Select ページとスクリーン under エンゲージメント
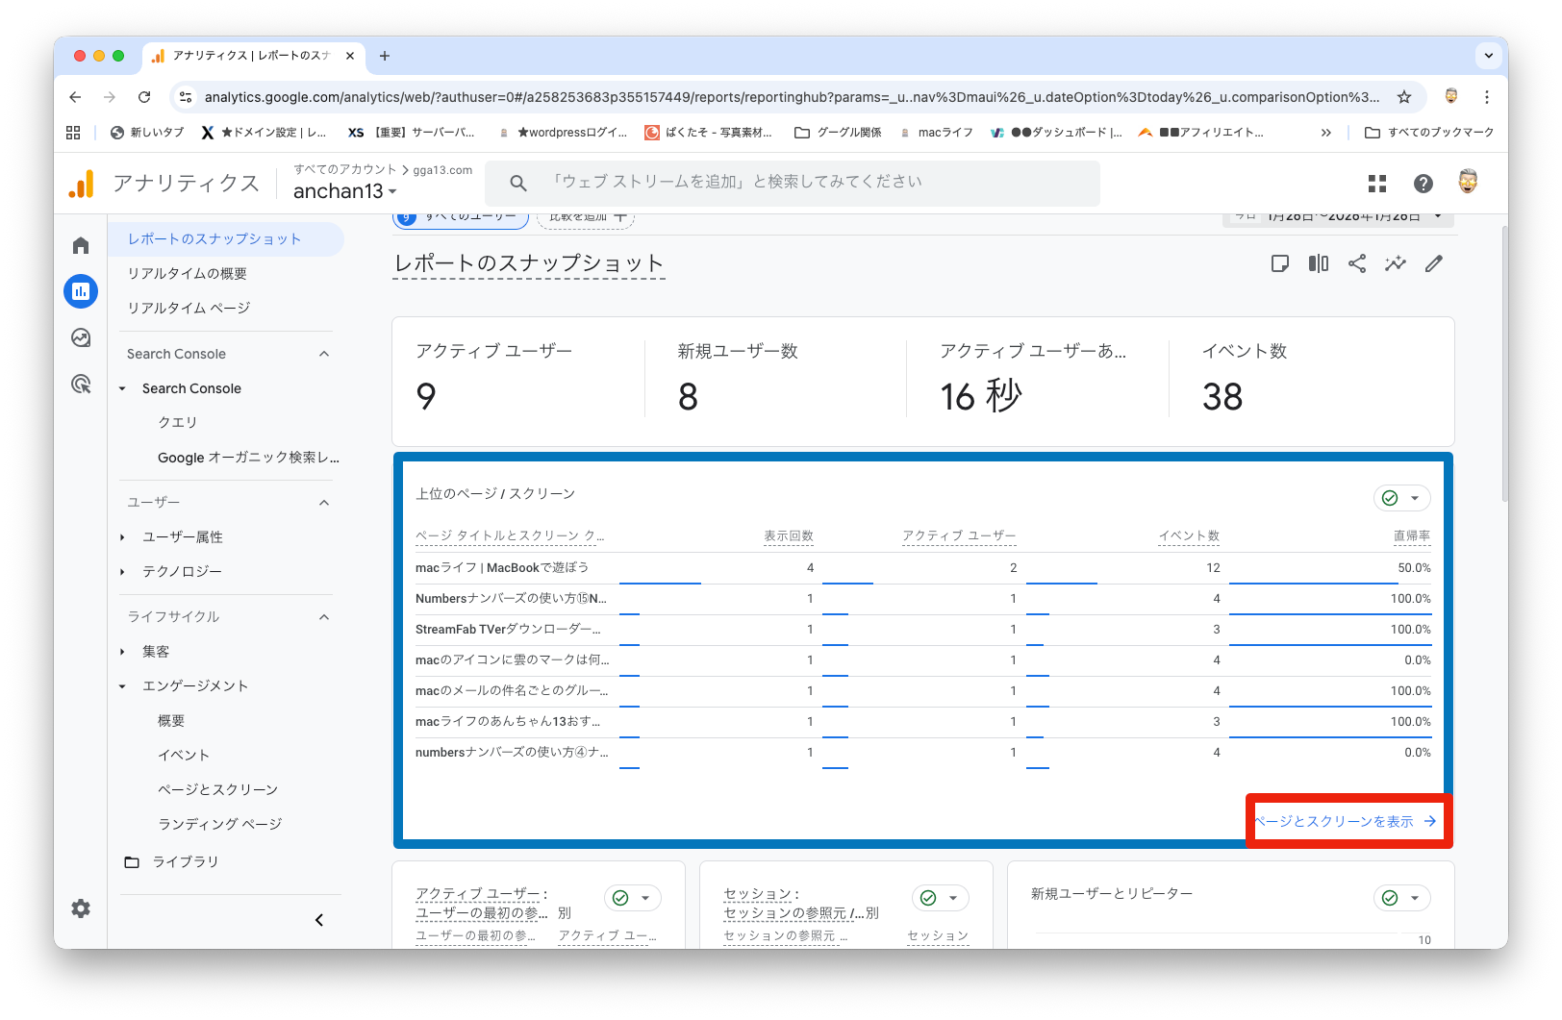The height and width of the screenshot is (1020, 1562). (x=217, y=789)
